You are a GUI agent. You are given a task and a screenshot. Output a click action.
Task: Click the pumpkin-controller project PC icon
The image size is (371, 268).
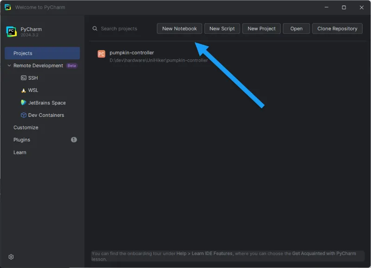[101, 54]
